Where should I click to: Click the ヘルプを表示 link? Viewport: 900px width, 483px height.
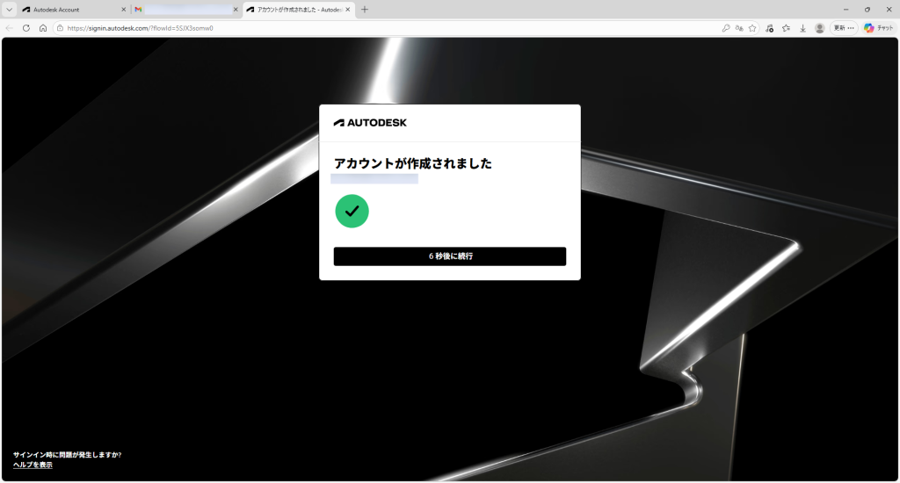33,465
